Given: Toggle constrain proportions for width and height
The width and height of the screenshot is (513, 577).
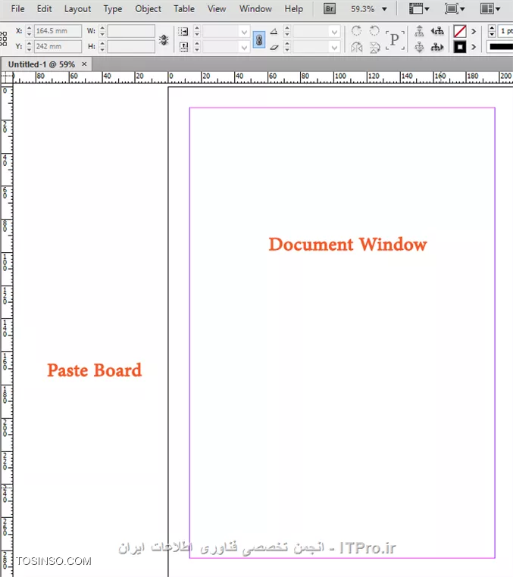Looking at the screenshot, I should pyautogui.click(x=164, y=39).
